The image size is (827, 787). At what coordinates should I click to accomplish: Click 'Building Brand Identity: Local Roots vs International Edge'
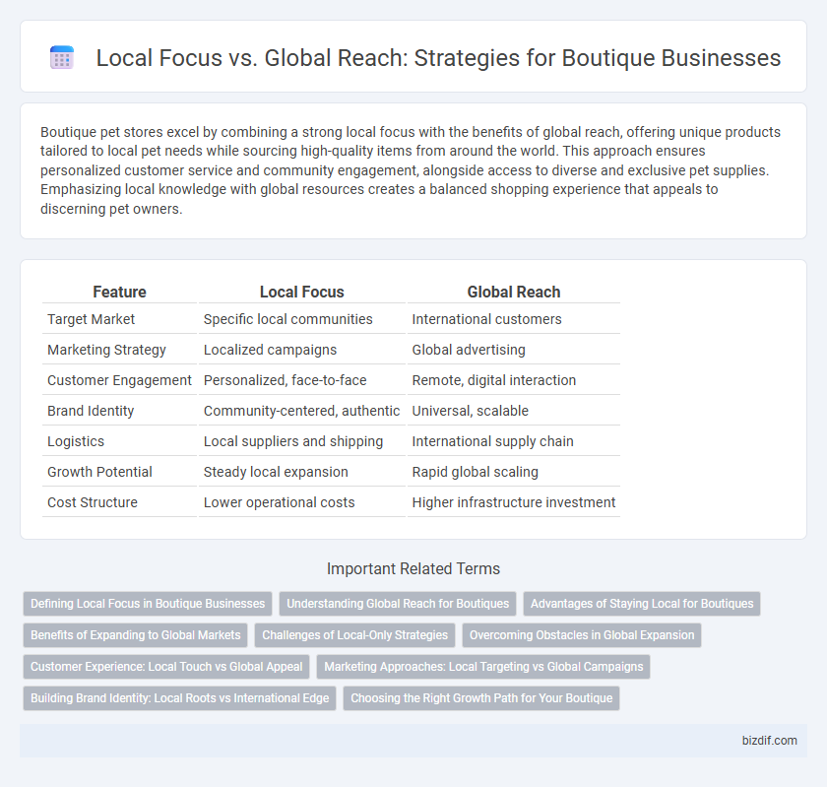tap(180, 697)
